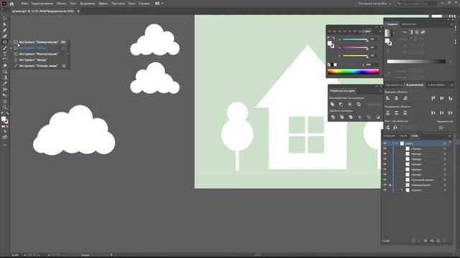Open the Color panel options menu
460x258 pixels.
pos(380,32)
